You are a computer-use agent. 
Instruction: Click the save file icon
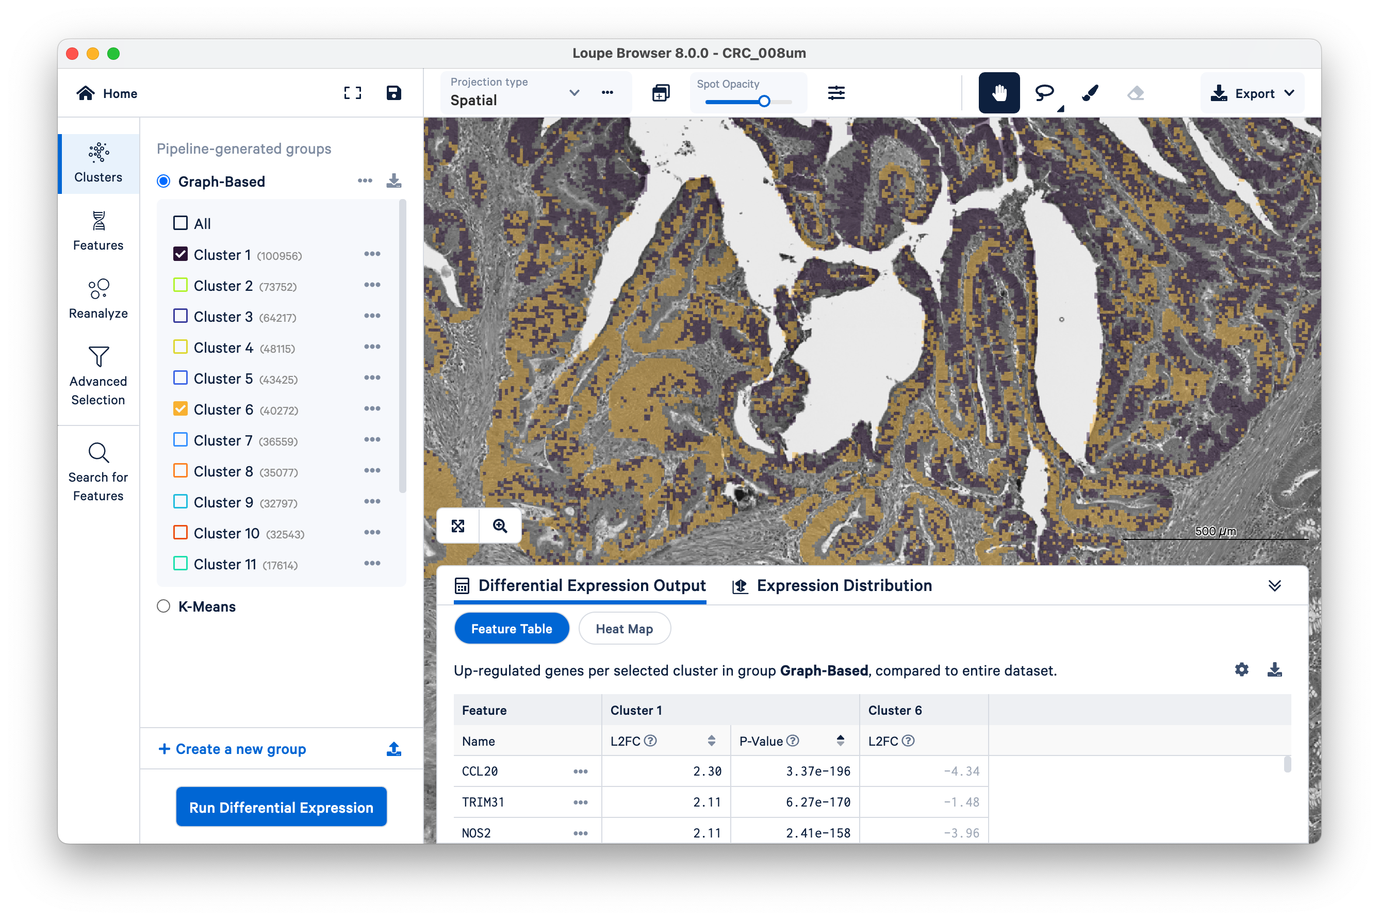(394, 93)
